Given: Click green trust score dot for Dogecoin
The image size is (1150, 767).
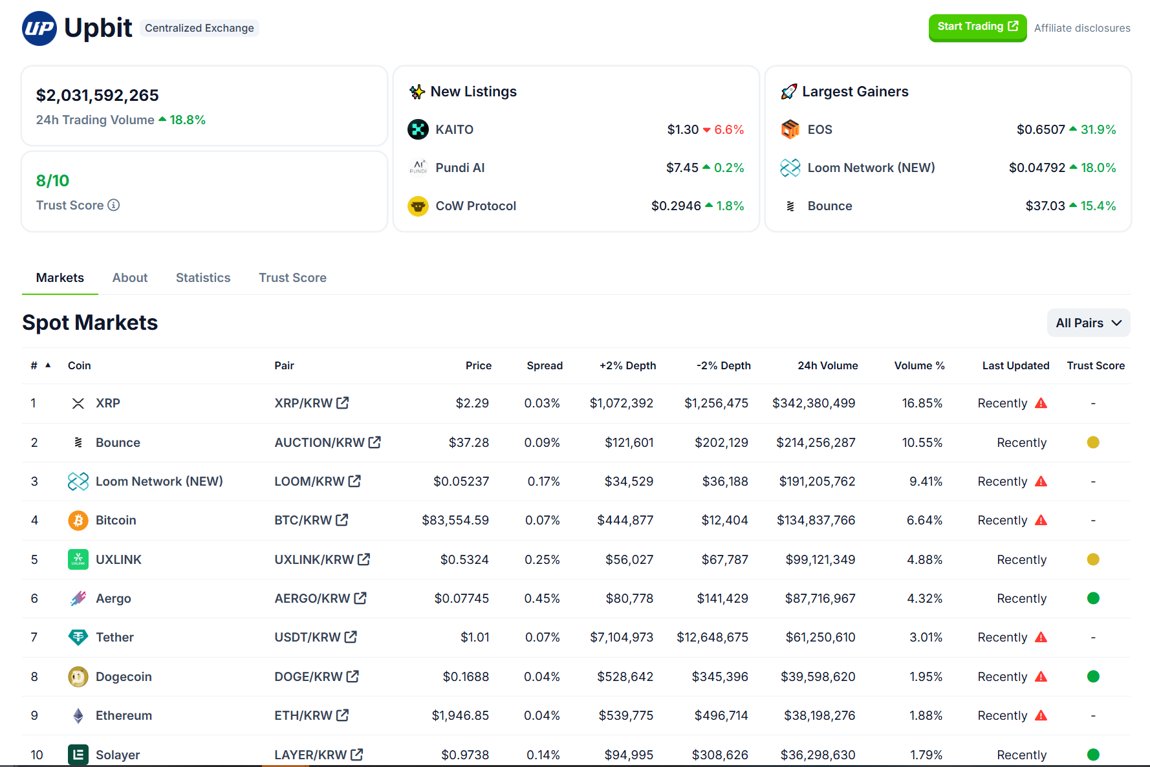Looking at the screenshot, I should tap(1093, 676).
